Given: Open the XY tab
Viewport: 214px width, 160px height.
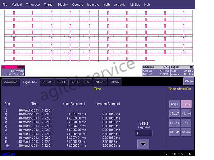Looking at the screenshot, I should pyautogui.click(x=87, y=82).
